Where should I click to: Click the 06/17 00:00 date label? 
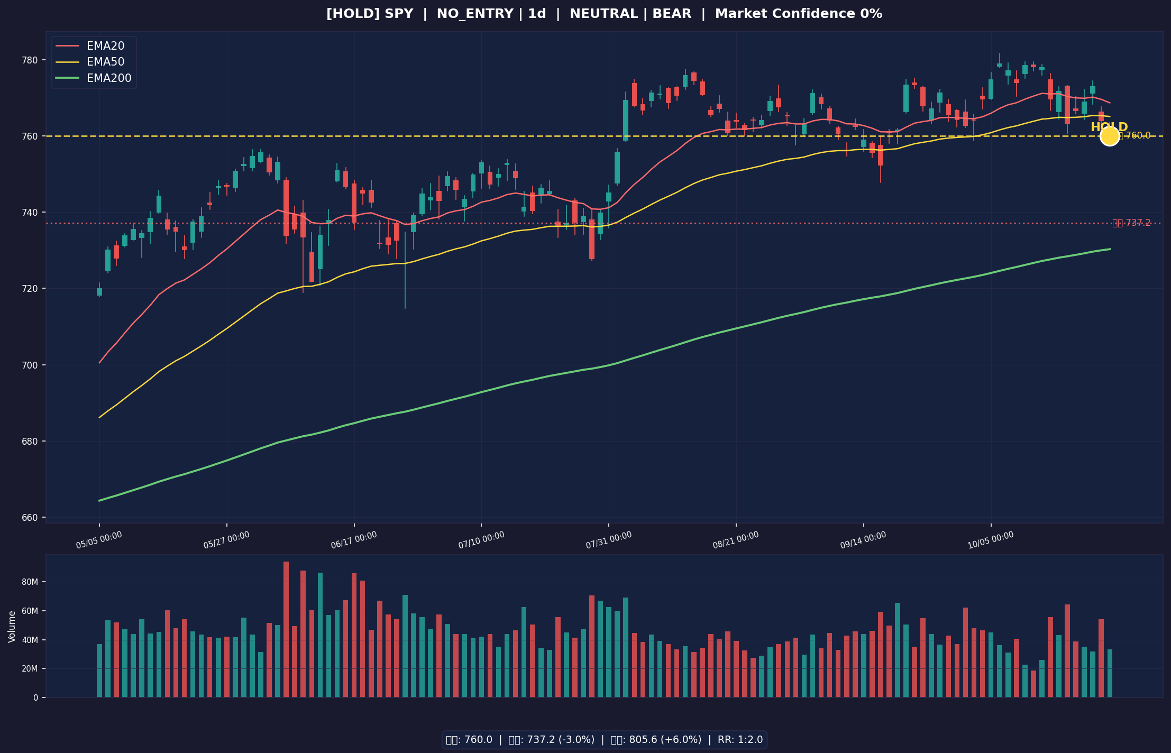tap(354, 540)
